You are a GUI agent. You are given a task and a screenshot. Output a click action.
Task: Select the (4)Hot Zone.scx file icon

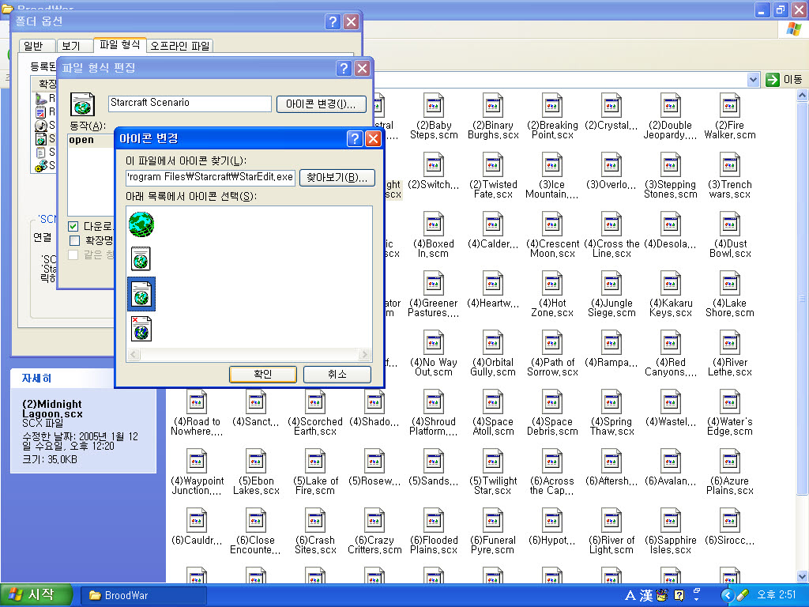point(552,284)
